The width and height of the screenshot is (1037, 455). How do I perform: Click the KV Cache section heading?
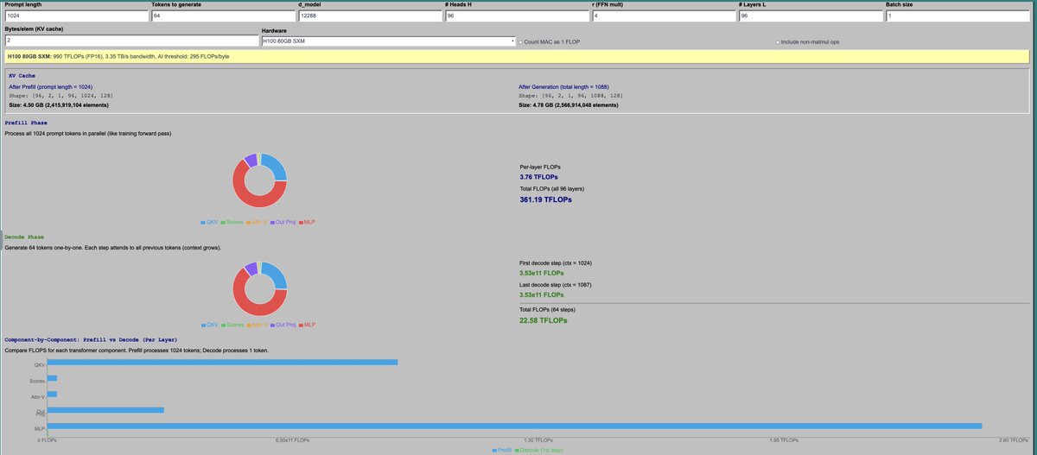click(22, 76)
